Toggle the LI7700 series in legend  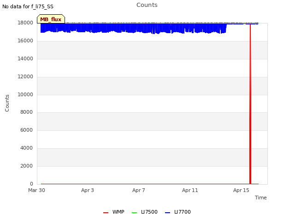click(178, 212)
